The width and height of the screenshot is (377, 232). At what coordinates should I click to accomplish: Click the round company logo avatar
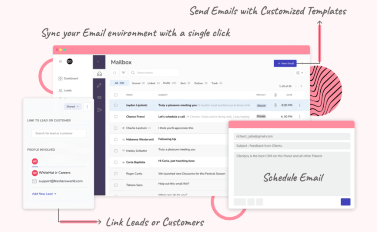coord(70,62)
